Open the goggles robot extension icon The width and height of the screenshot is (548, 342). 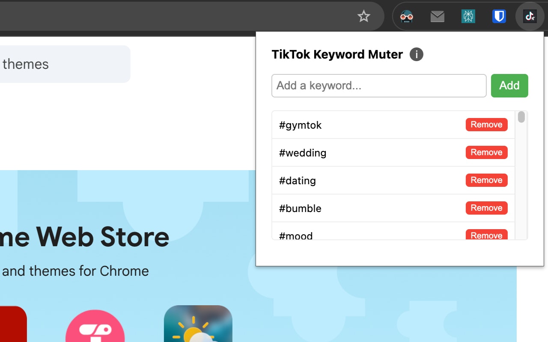pyautogui.click(x=406, y=17)
